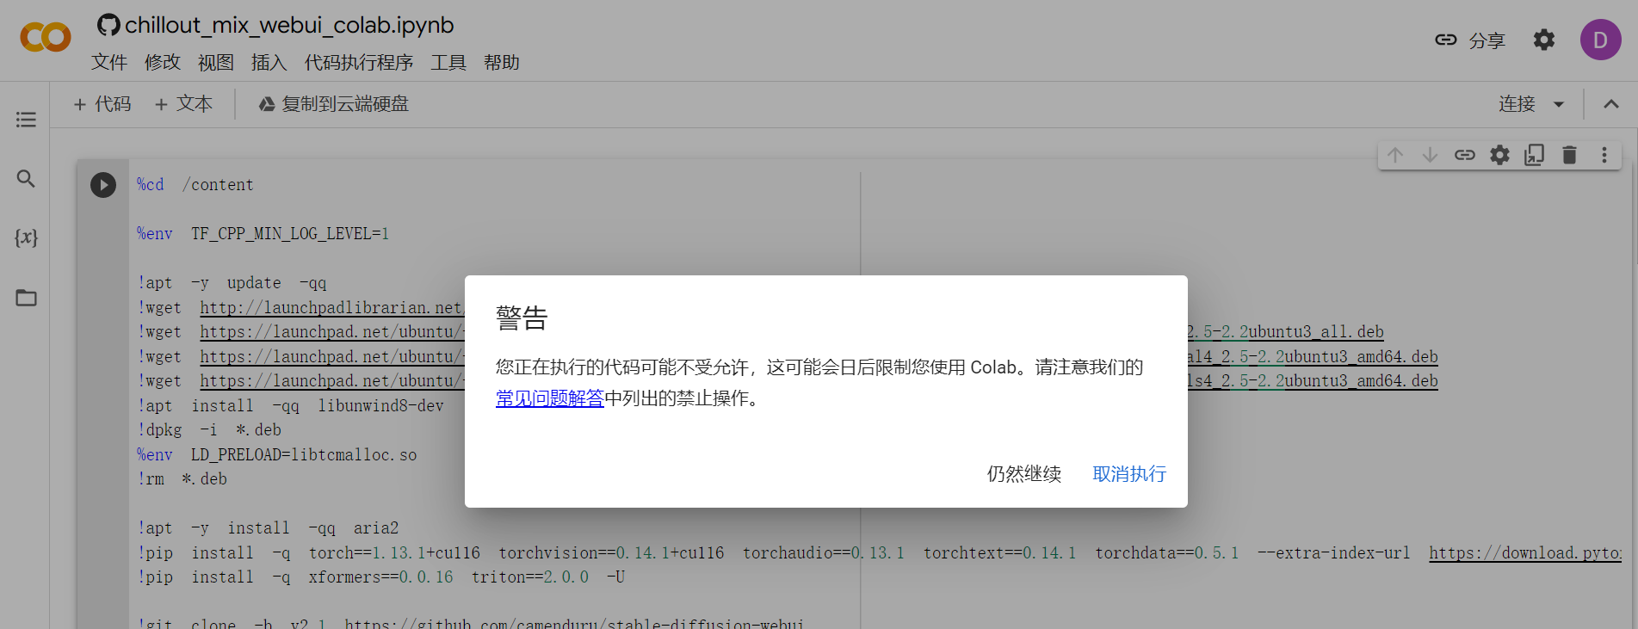Viewport: 1638px width, 629px height.
Task: Click the '%env TF_CPP_MIN_LOG_LEVEL=1' line
Action: (x=263, y=234)
